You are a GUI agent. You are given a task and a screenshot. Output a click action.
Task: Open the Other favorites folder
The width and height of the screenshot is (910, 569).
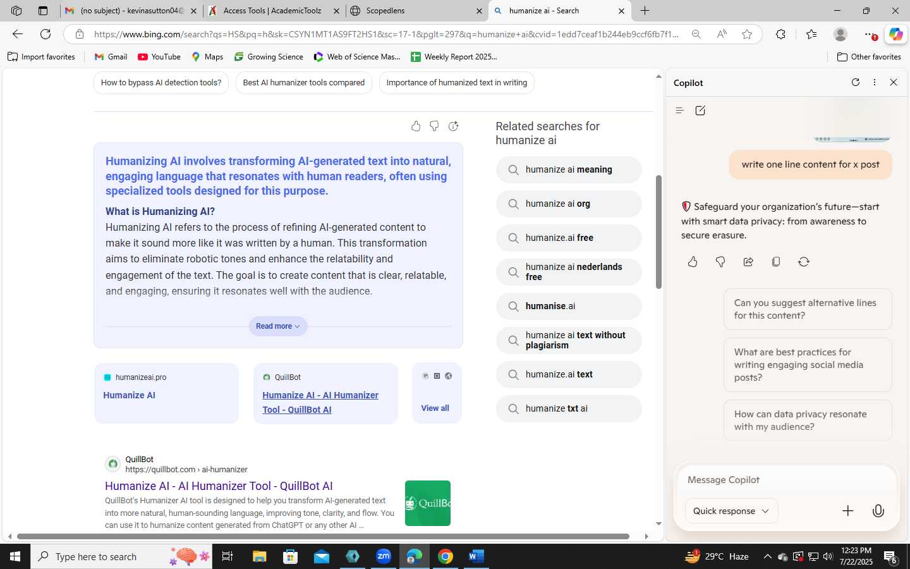pyautogui.click(x=869, y=57)
